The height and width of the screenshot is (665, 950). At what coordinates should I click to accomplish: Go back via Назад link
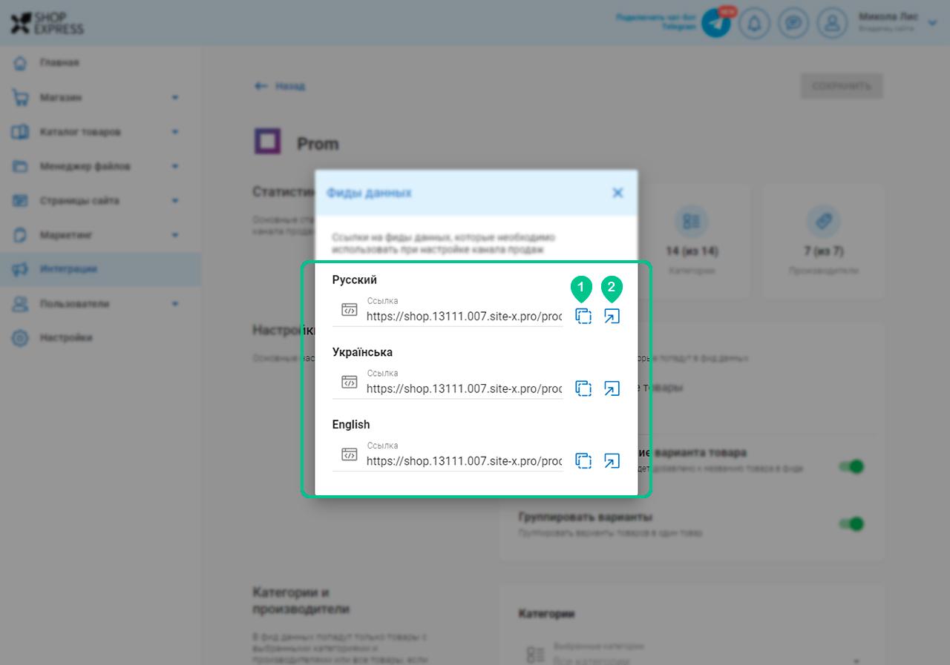pyautogui.click(x=280, y=86)
